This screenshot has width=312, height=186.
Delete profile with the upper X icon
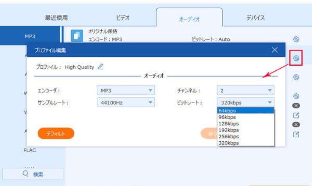coord(296,106)
